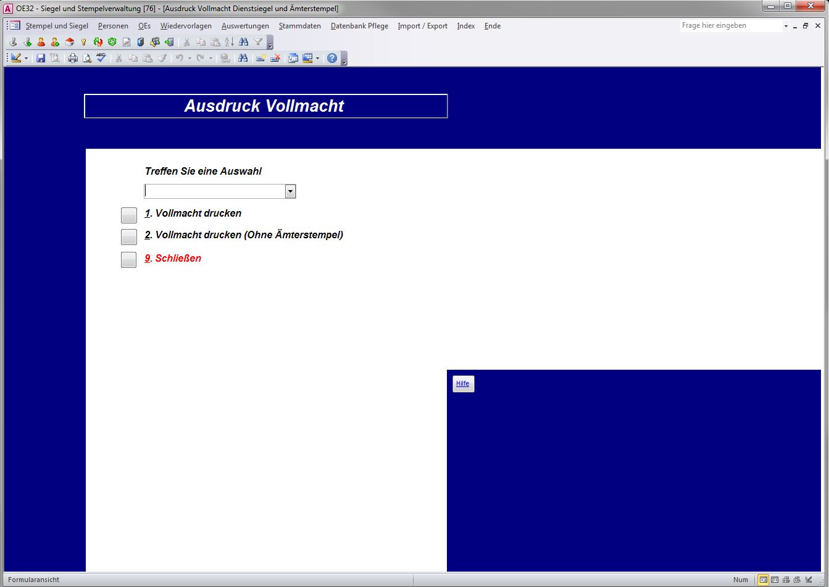The height and width of the screenshot is (587, 829).
Task: Click the button beside '9. Schließen'
Action: click(x=129, y=259)
